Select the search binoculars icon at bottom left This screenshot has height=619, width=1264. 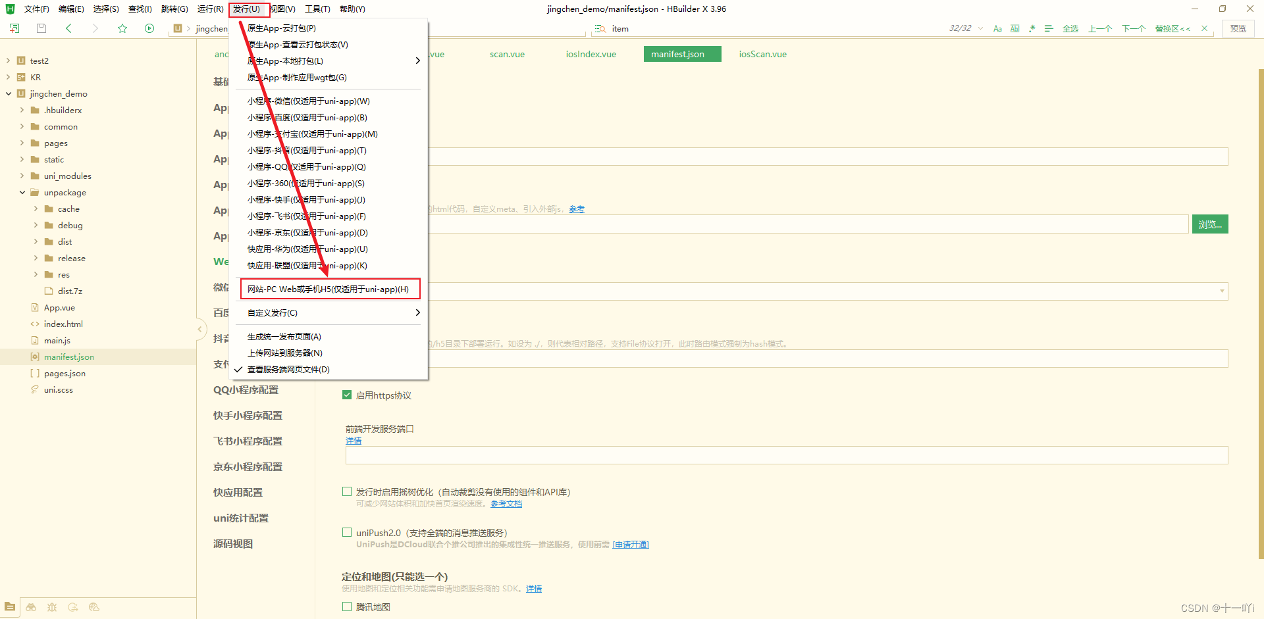pyautogui.click(x=31, y=607)
